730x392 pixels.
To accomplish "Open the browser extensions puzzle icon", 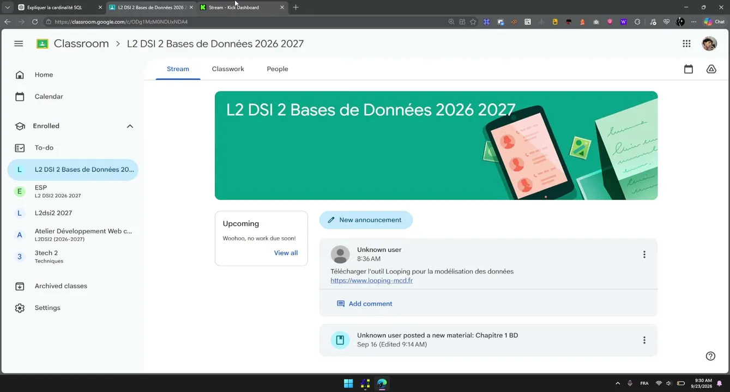I will [637, 22].
